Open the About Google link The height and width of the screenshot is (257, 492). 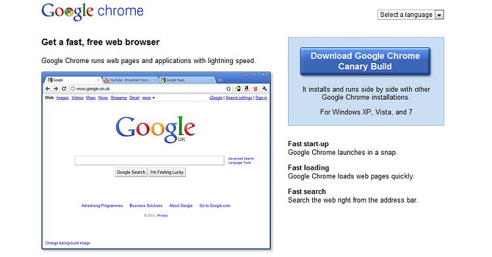(181, 206)
